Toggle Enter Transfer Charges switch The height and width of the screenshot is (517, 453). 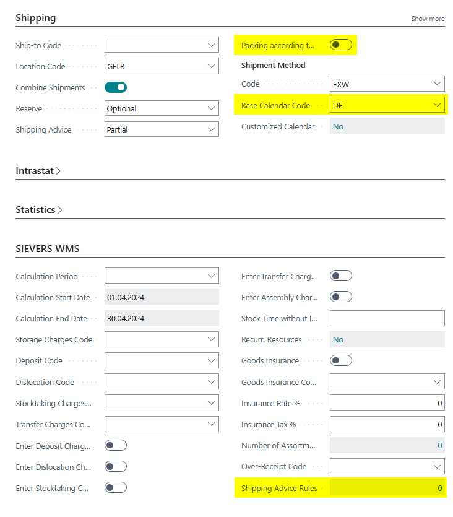click(x=341, y=276)
